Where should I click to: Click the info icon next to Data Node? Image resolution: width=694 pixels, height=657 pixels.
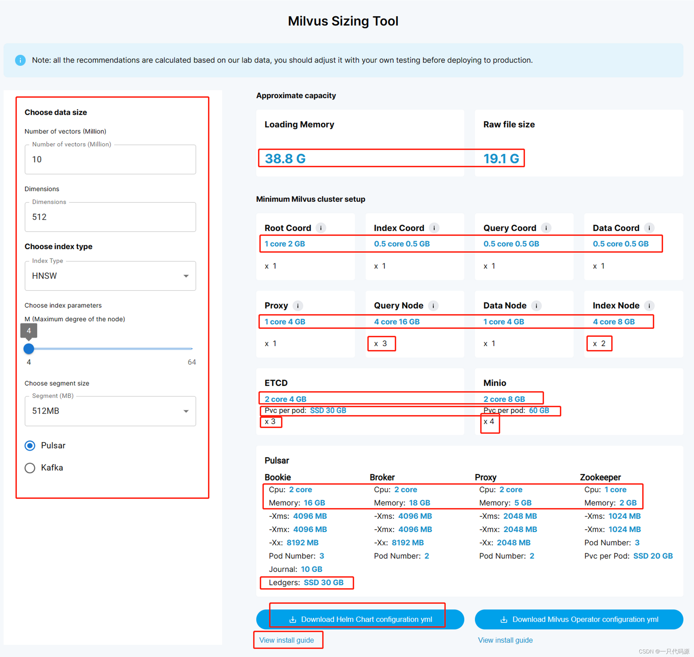click(x=536, y=306)
